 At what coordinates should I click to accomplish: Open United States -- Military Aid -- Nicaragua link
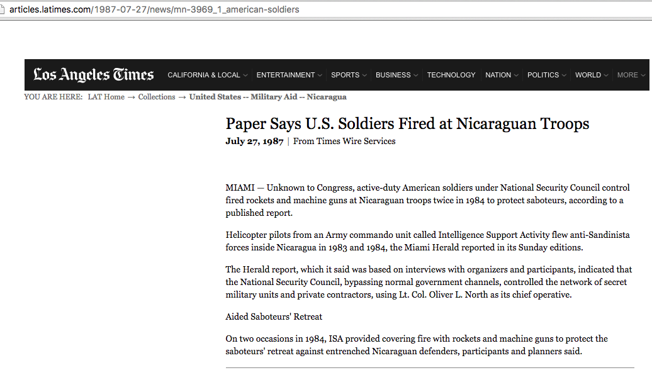pos(268,97)
